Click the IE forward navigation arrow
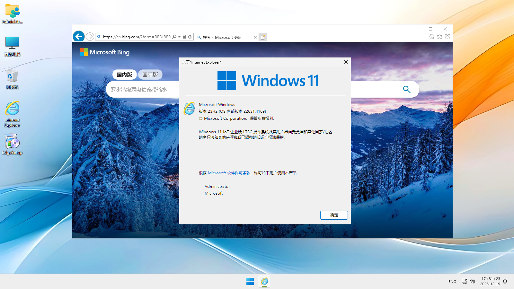Viewport: 514px width, 289px height. [90, 37]
